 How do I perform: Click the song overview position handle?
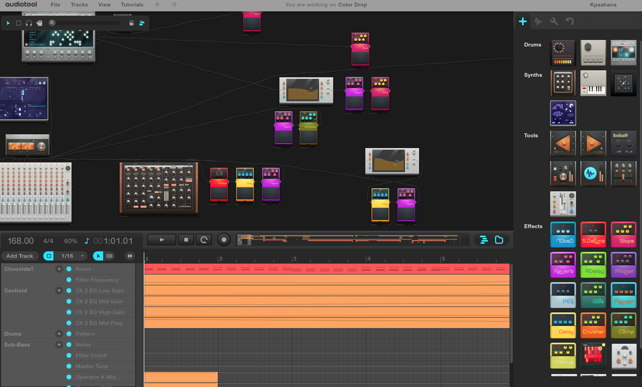244,240
